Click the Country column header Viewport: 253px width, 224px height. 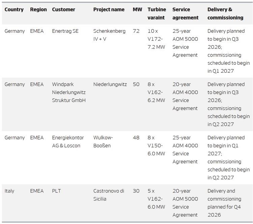pos(14,9)
